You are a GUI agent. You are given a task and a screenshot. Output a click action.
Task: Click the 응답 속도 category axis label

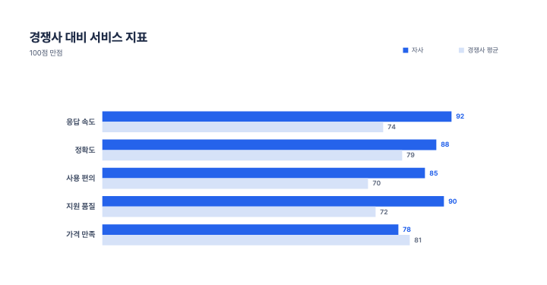(x=81, y=122)
